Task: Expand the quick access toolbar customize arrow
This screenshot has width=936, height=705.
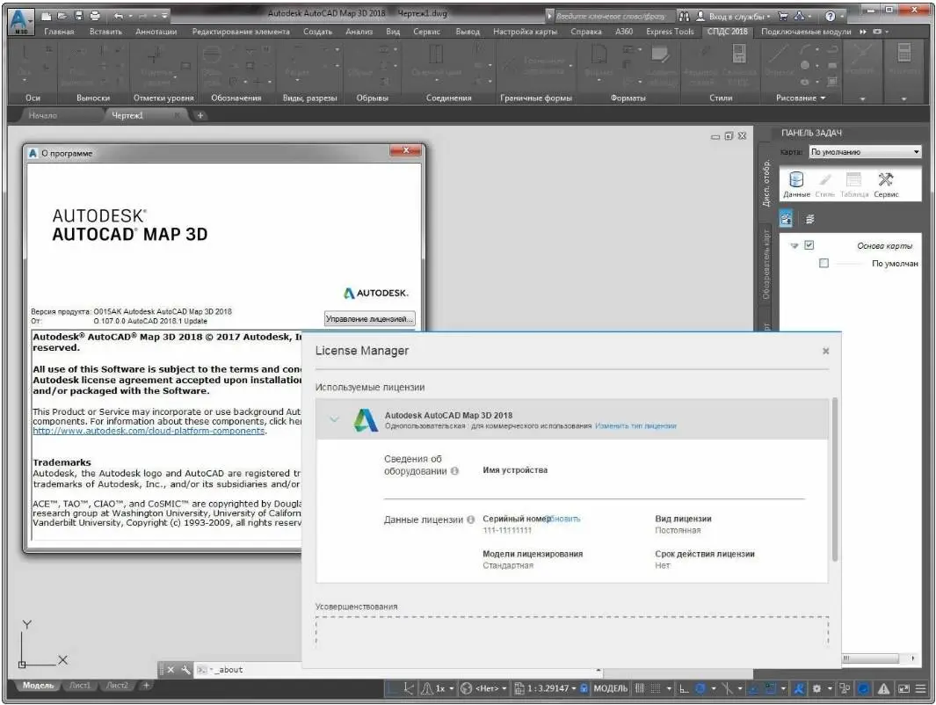Action: click(x=164, y=16)
